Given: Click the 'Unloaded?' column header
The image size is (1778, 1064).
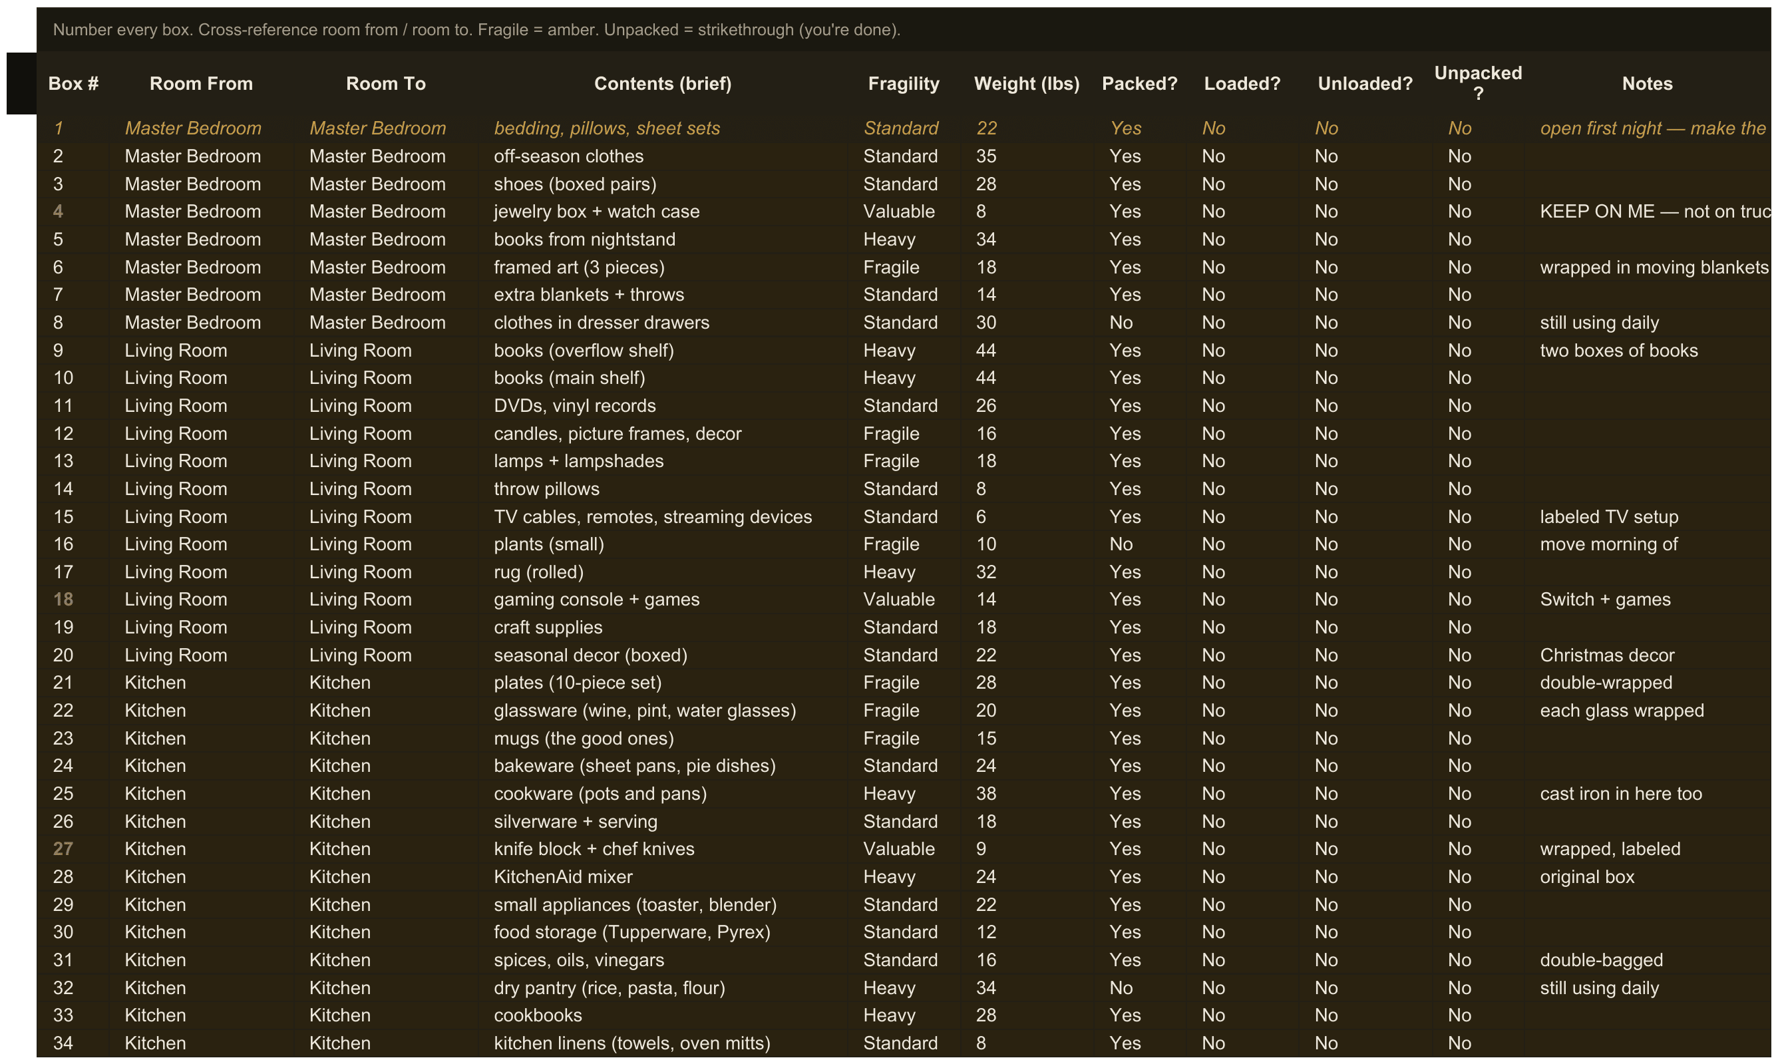Looking at the screenshot, I should (x=1364, y=83).
